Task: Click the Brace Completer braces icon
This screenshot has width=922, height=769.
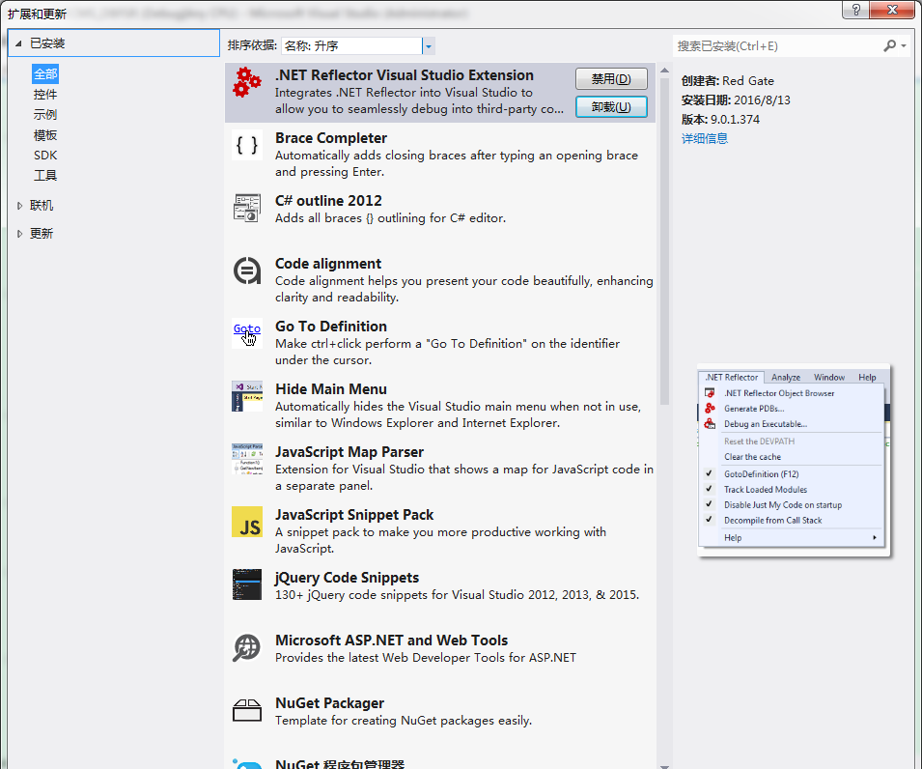Action: [247, 145]
